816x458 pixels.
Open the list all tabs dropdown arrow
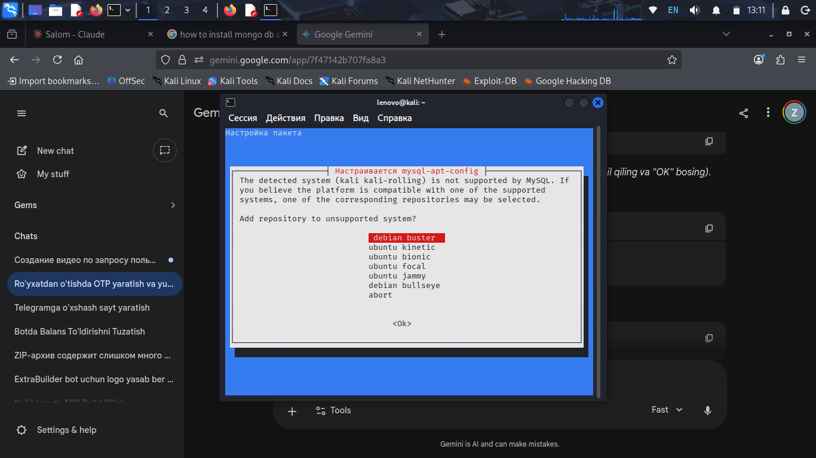(726, 35)
